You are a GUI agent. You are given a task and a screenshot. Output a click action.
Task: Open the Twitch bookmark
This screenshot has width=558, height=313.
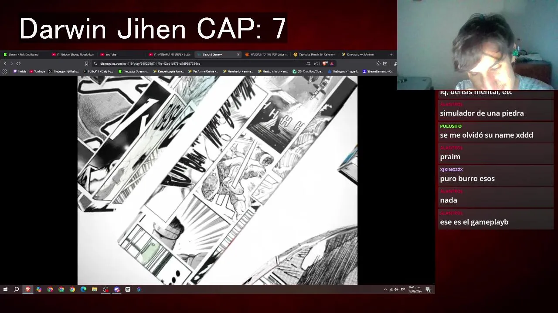point(20,71)
